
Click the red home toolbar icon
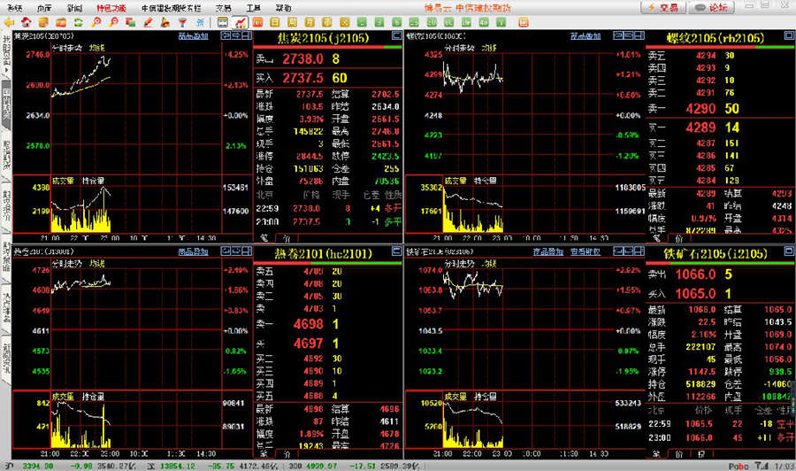(x=25, y=20)
